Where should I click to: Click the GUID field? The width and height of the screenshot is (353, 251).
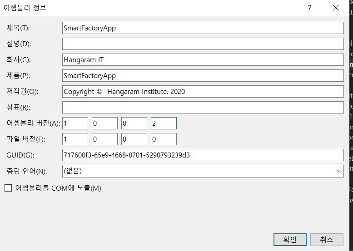pyautogui.click(x=203, y=155)
